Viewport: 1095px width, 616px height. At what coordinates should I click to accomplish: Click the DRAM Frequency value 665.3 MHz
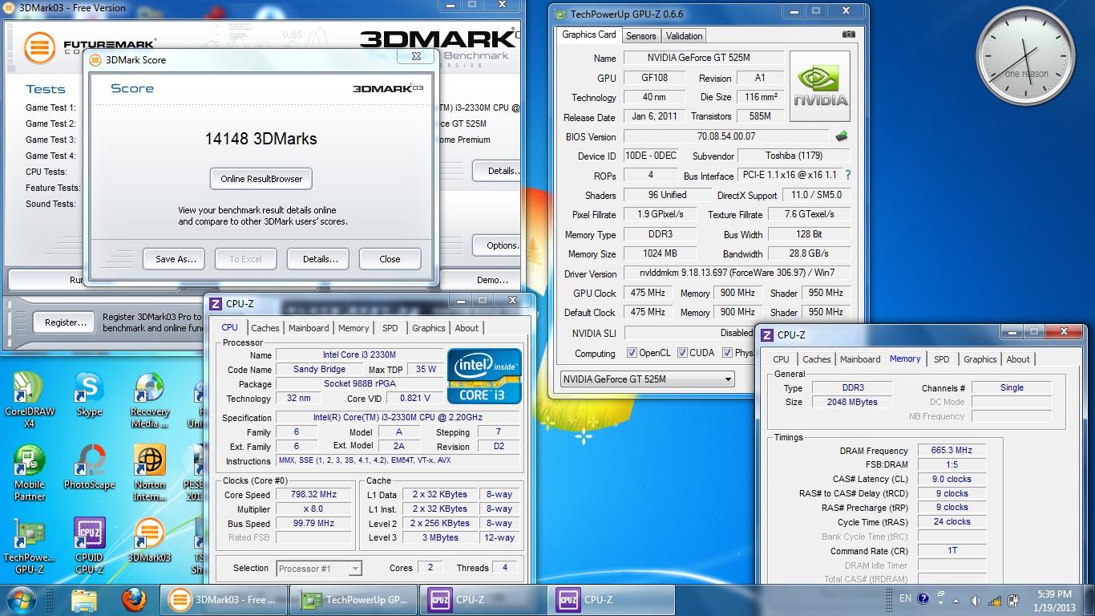[x=952, y=451]
